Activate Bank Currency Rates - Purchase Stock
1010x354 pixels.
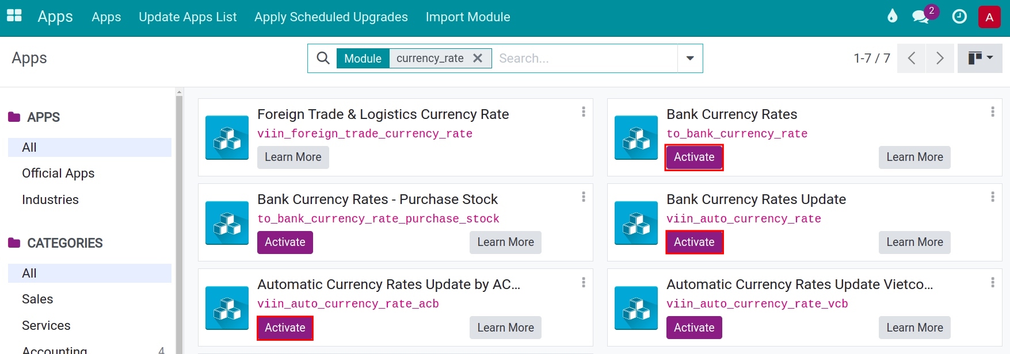(285, 242)
